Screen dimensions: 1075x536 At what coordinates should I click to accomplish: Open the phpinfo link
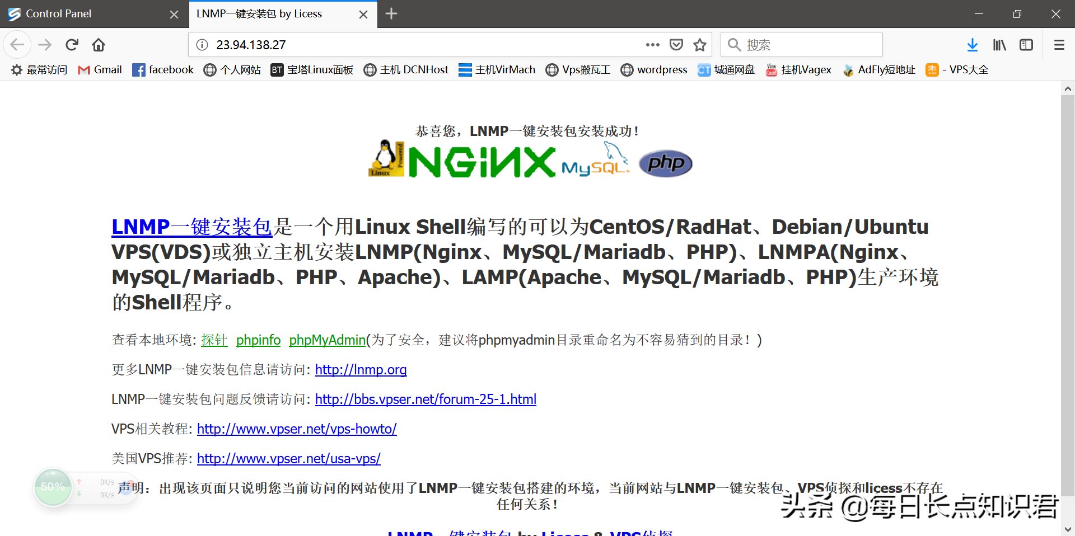coord(258,340)
